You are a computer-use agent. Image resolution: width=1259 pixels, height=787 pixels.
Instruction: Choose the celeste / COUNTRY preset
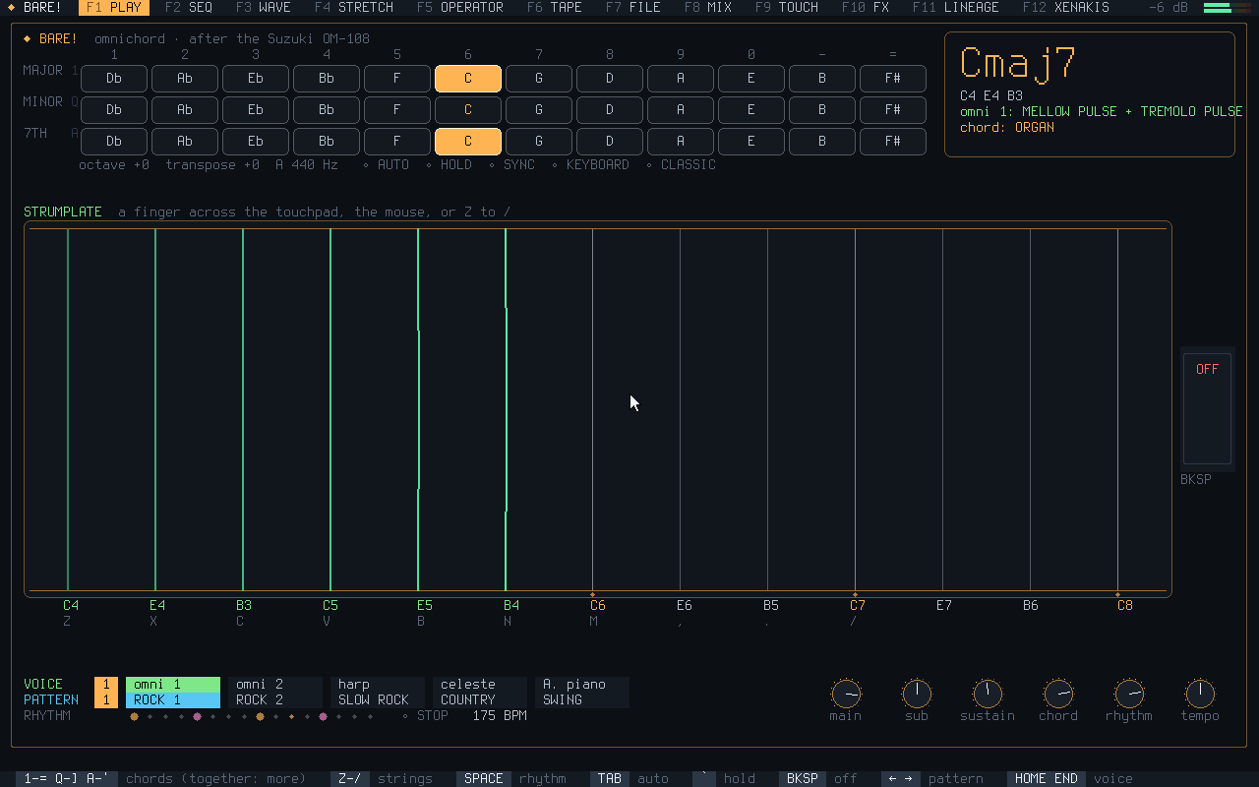point(480,692)
